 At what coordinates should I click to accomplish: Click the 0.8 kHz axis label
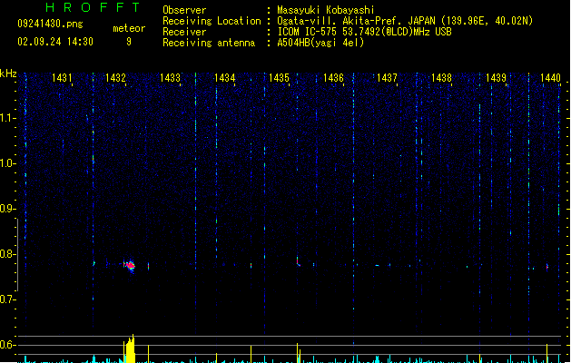pos(7,254)
